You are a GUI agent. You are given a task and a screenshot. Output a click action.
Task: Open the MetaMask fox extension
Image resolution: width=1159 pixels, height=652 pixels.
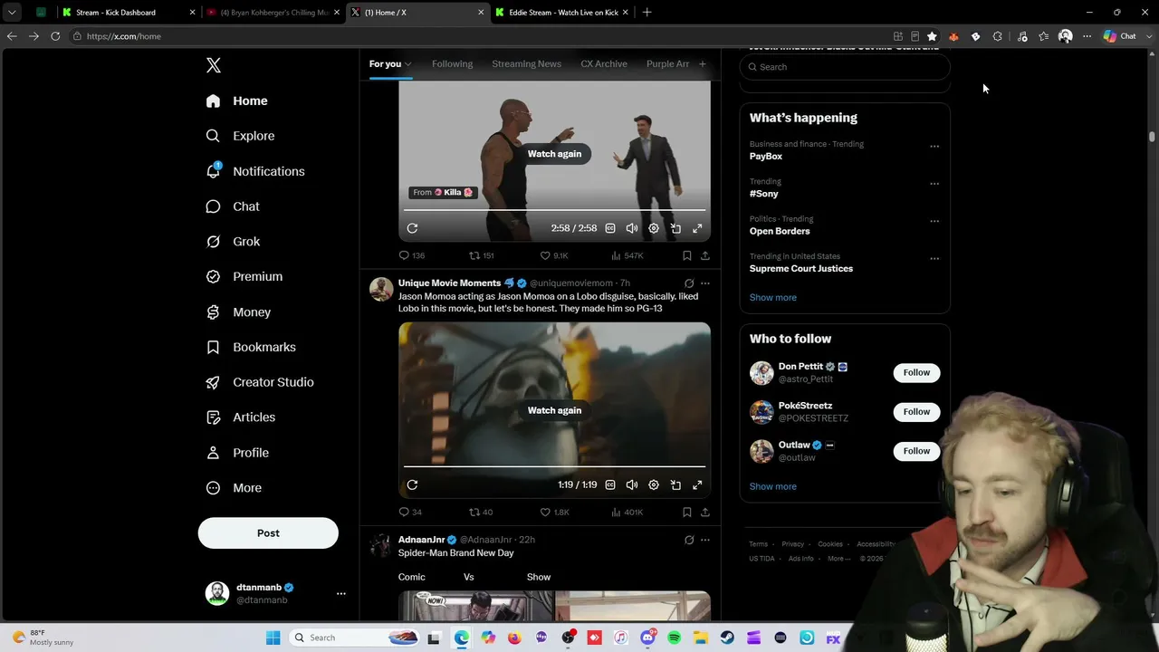[953, 36]
